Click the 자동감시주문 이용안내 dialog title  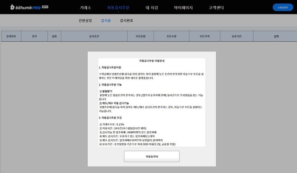click(152, 61)
